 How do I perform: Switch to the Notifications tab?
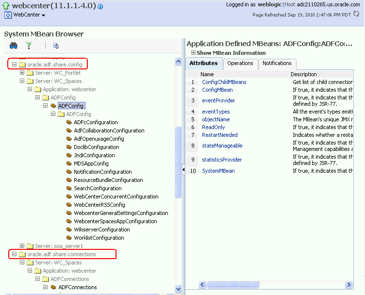[x=277, y=63]
